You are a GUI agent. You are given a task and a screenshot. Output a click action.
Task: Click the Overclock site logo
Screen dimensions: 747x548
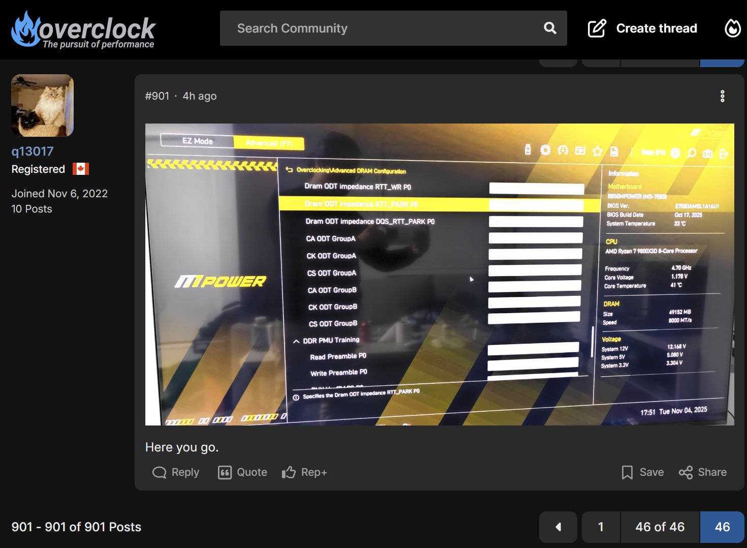83,29
